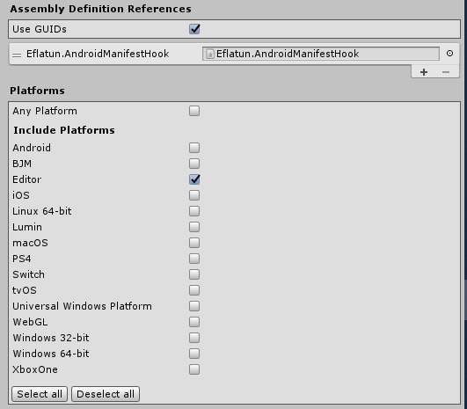
Task: Click the Eflatun.AndroidManifestHook object reference field
Action: [x=321, y=54]
